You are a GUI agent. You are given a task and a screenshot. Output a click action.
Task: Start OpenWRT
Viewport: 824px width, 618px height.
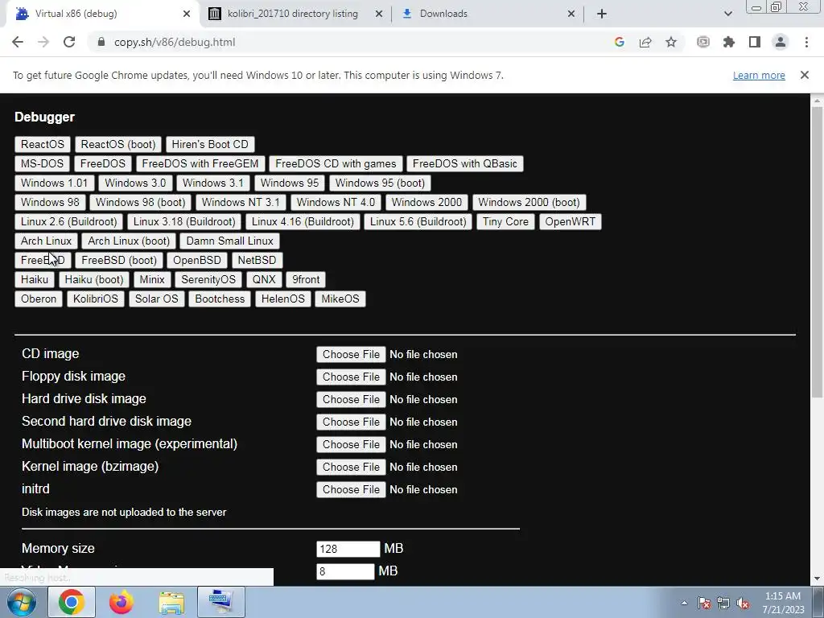pyautogui.click(x=571, y=222)
